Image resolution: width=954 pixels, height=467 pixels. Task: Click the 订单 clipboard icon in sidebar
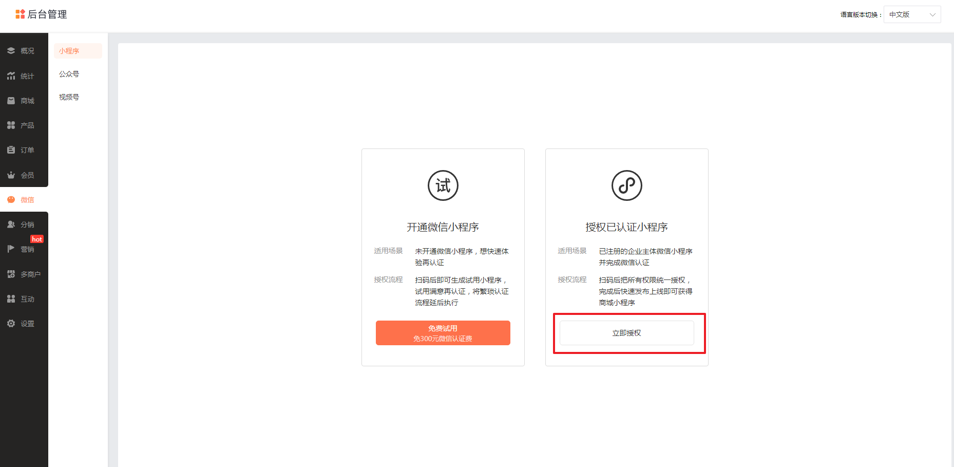click(11, 150)
